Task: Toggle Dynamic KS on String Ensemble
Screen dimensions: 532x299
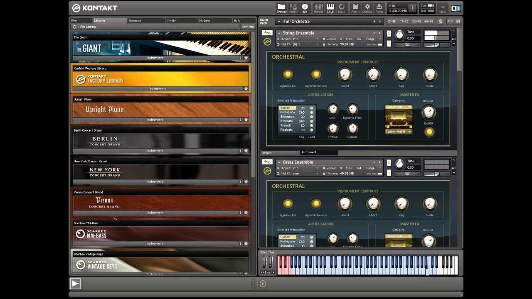Action: pyautogui.click(x=288, y=74)
